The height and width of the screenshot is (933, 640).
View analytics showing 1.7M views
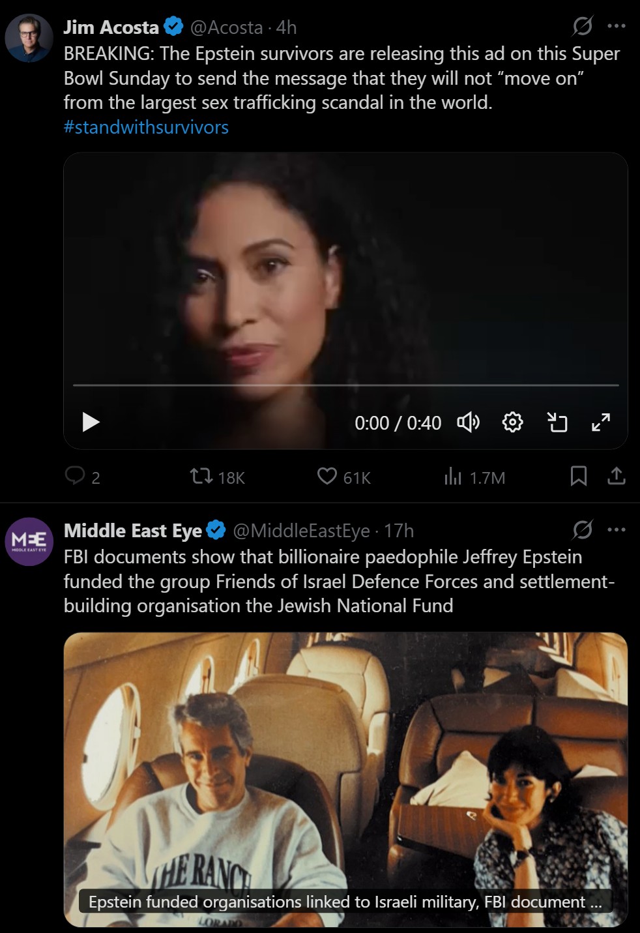453,477
